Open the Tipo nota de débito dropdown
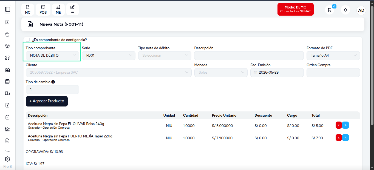The width and height of the screenshot is (374, 170). [165, 55]
